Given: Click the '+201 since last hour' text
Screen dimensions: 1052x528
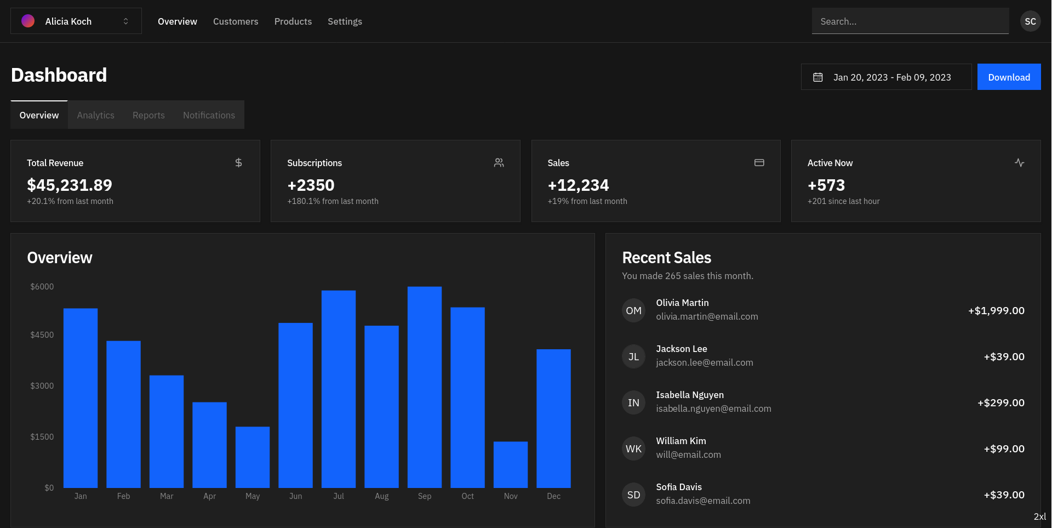Looking at the screenshot, I should (843, 201).
